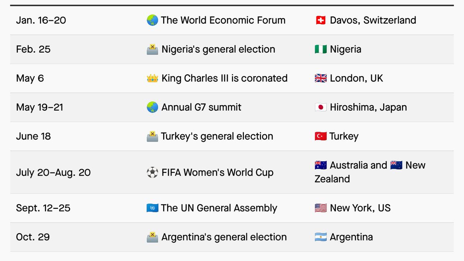The image size is (464, 261).
Task: Click the ballot box icon for Argentina's election
Action: [152, 237]
